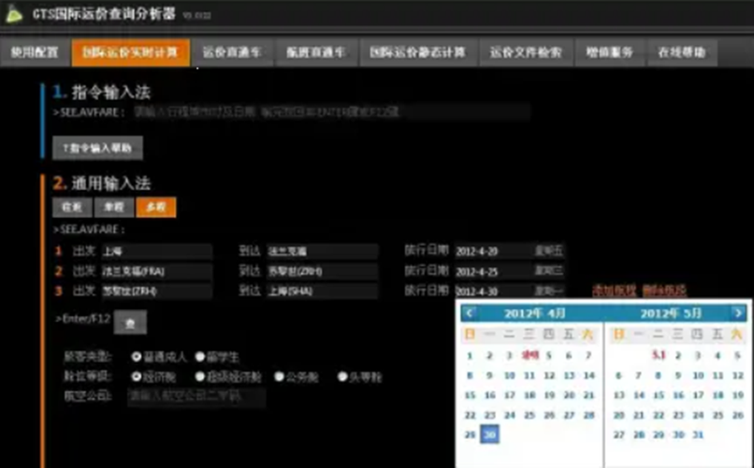Open date field showing 2012-4-20

pyautogui.click(x=509, y=251)
